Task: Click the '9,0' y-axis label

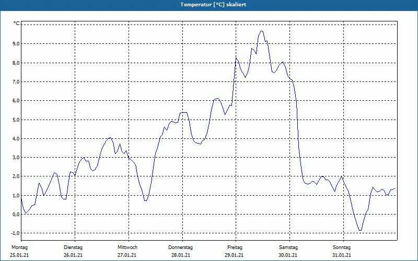Action: [16, 43]
